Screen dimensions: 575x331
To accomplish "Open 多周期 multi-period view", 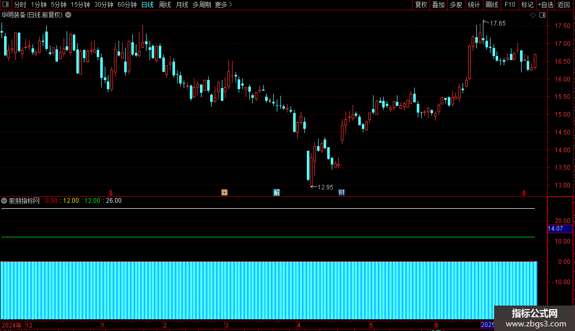I will tap(202, 5).
